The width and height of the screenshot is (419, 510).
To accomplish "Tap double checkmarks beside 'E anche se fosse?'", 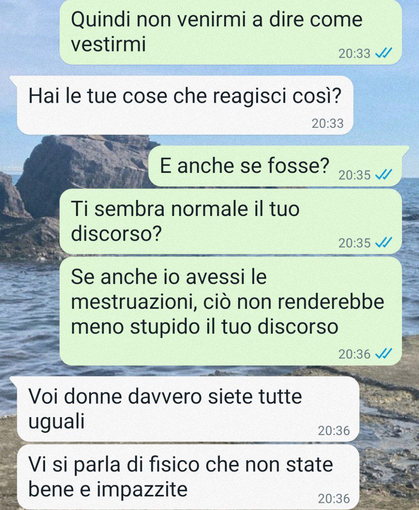I will (384, 175).
